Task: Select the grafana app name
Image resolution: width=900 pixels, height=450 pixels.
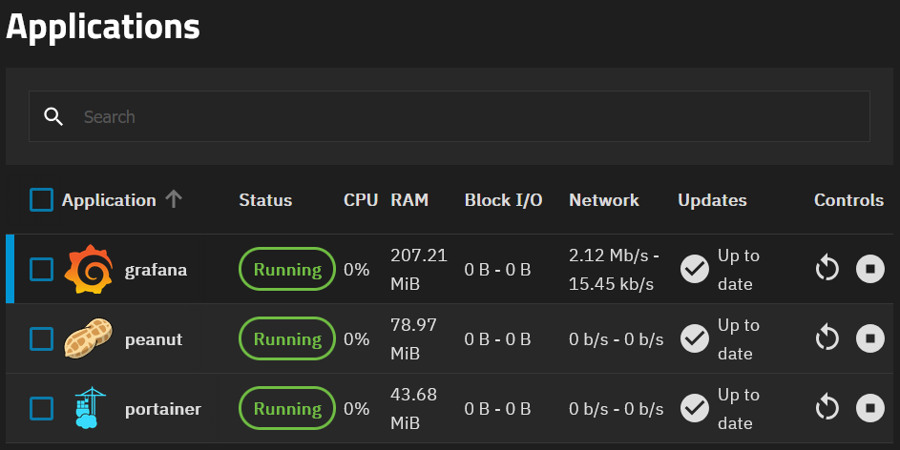Action: (x=156, y=270)
